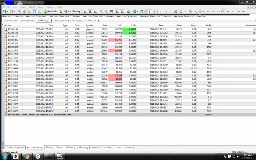Expand the Profiles dropdown arrow
Image resolution: width=256 pixels, height=160 pixels.
coord(14,12)
